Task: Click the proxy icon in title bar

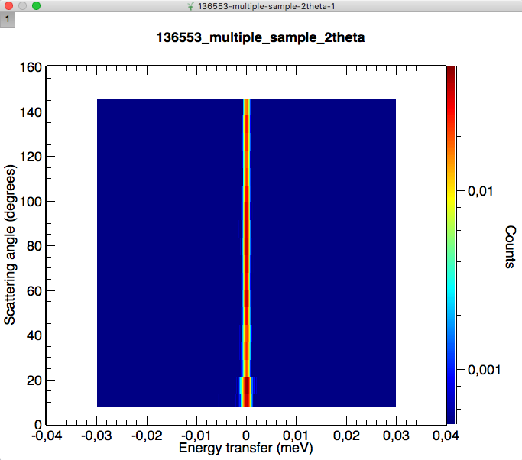Action: tap(190, 6)
